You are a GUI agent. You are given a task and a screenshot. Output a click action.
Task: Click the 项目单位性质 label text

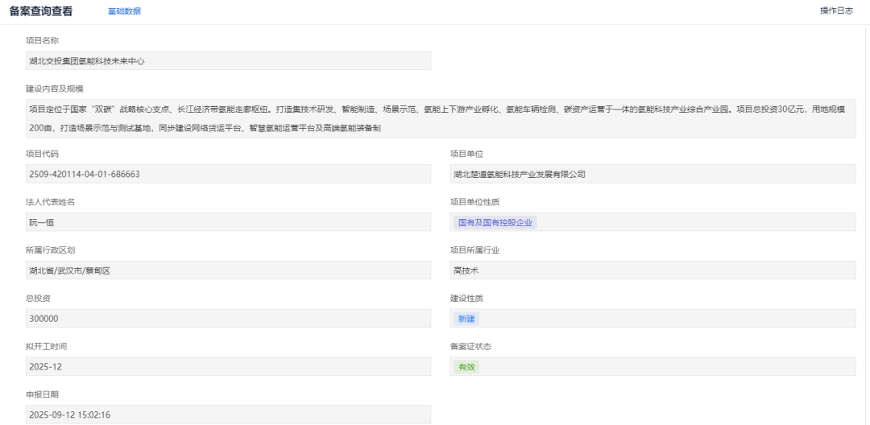click(474, 202)
